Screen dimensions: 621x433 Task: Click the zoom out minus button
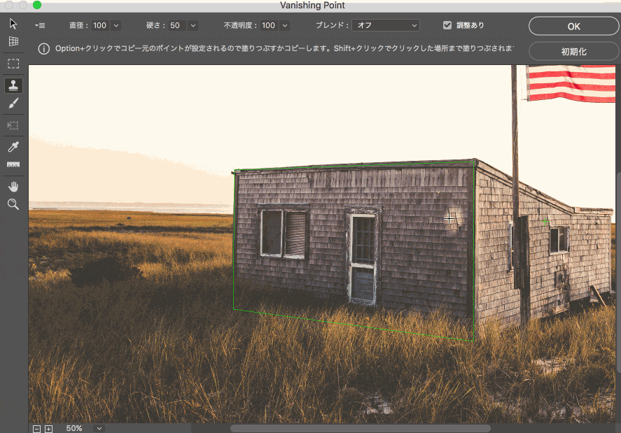pyautogui.click(x=36, y=429)
